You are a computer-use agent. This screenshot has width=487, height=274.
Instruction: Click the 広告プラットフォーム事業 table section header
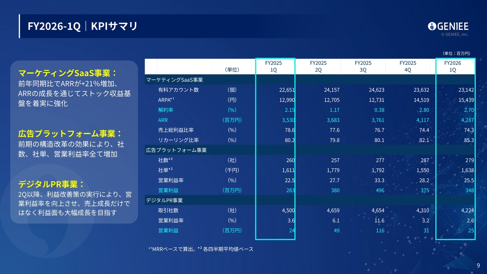point(310,150)
